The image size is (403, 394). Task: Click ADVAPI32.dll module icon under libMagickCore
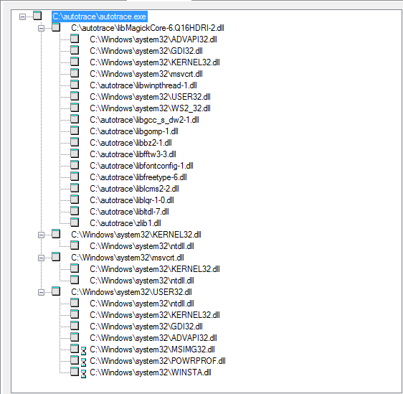(x=75, y=38)
